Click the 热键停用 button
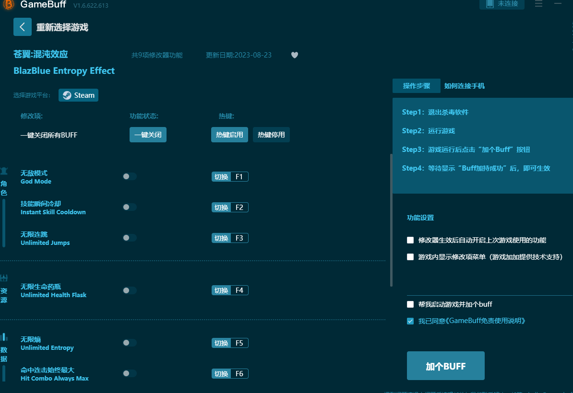 pos(271,135)
